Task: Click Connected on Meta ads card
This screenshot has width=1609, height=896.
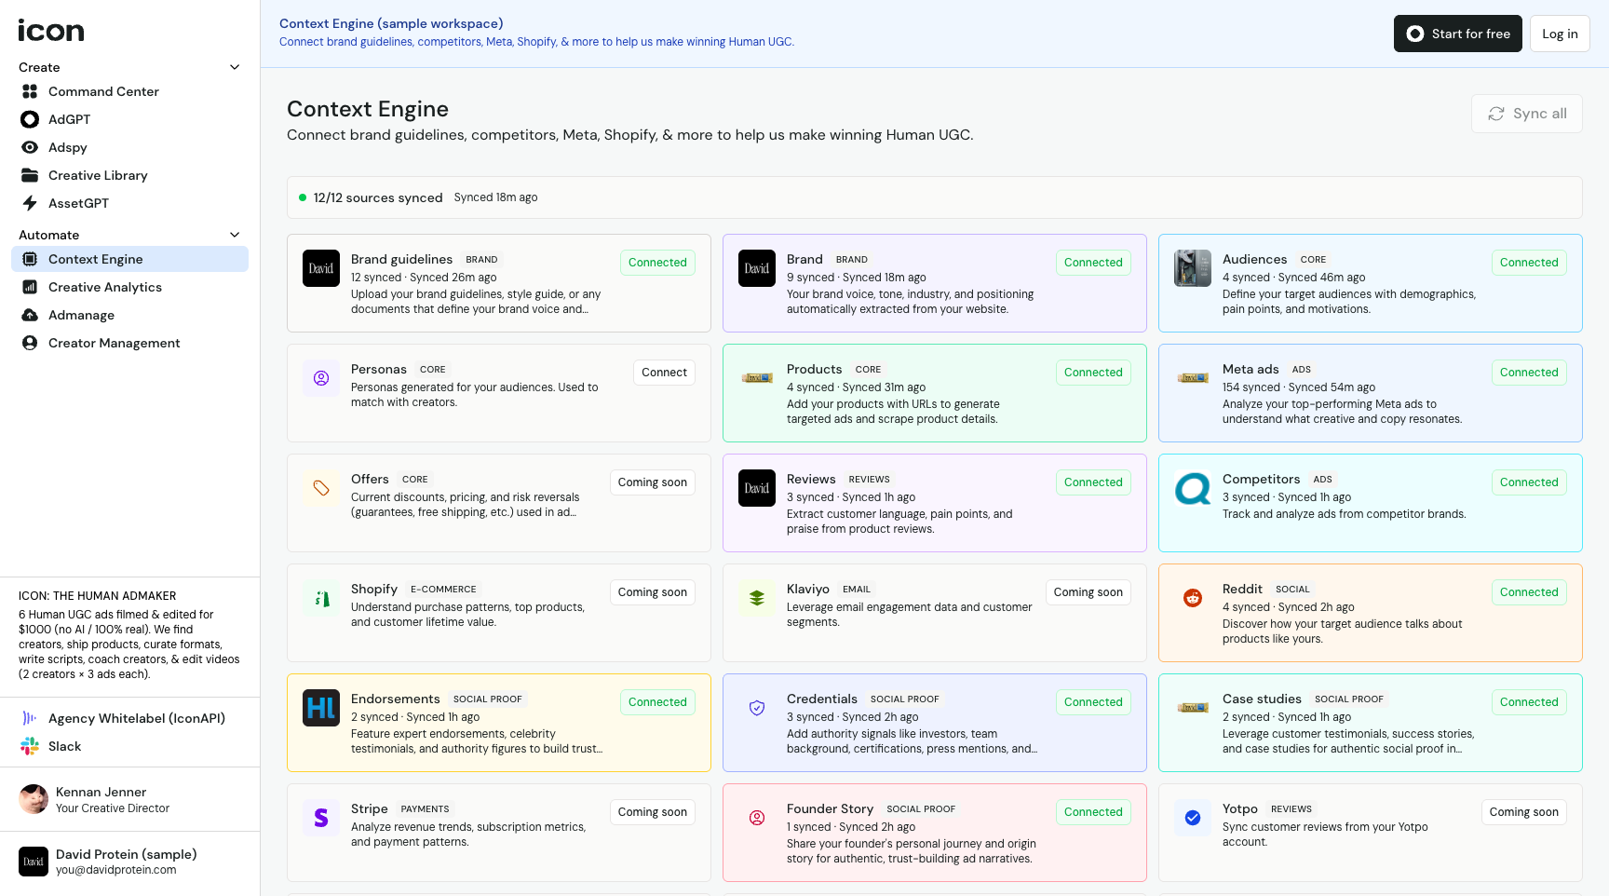Action: (x=1529, y=373)
